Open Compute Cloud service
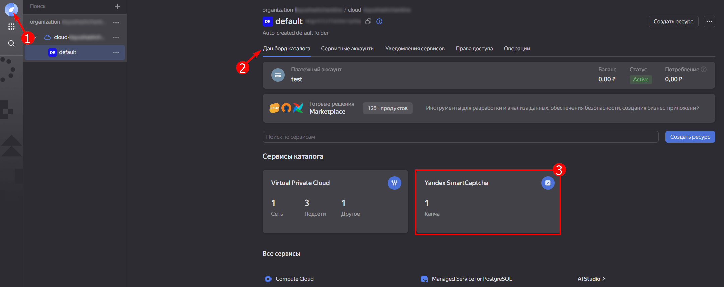The height and width of the screenshot is (287, 724). coord(294,279)
